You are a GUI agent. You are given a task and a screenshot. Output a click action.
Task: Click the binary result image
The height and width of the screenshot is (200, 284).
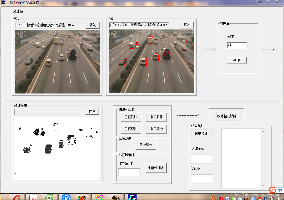(57, 148)
